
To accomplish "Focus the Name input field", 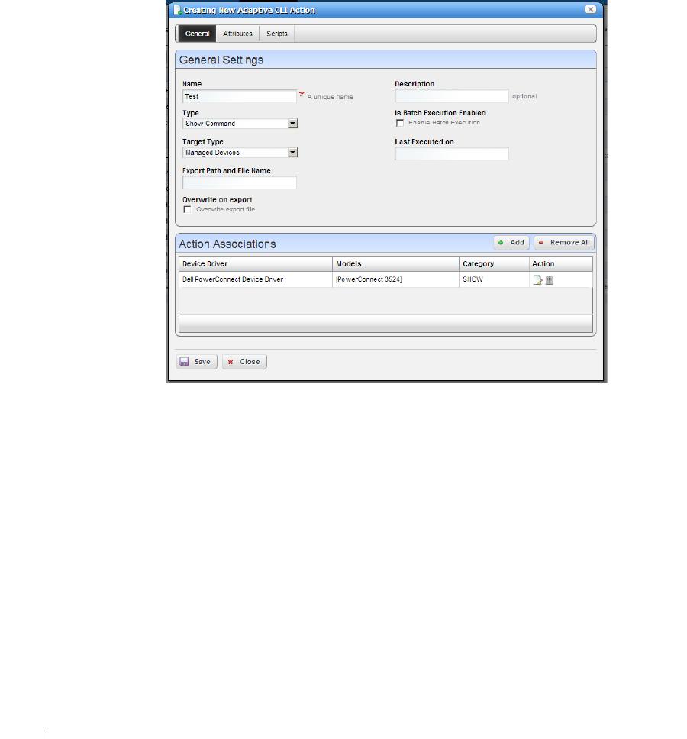I will pos(240,97).
